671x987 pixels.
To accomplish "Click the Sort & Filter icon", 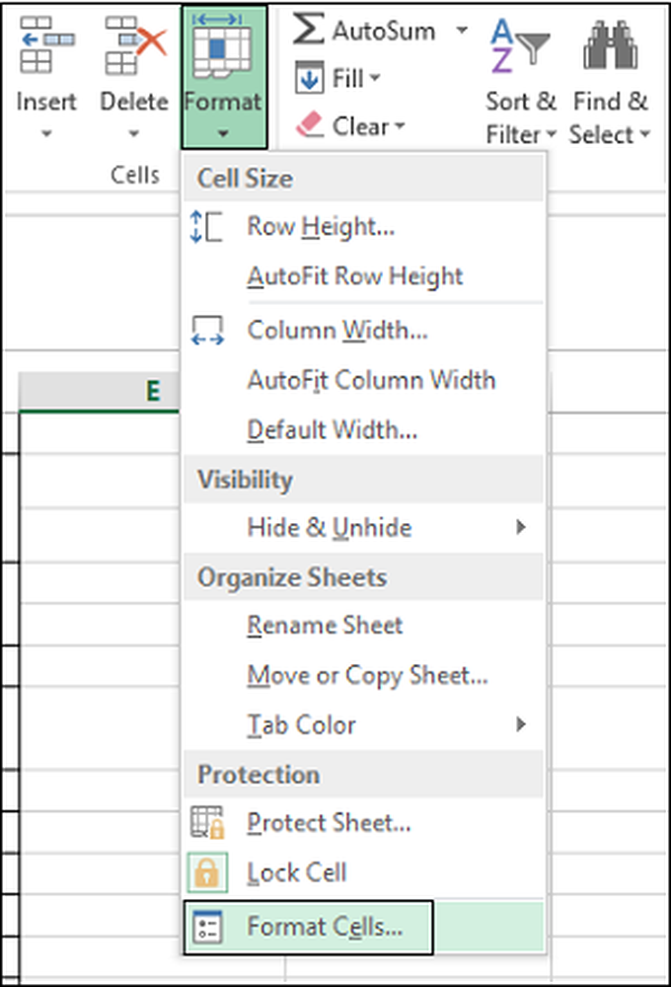I will click(x=521, y=47).
